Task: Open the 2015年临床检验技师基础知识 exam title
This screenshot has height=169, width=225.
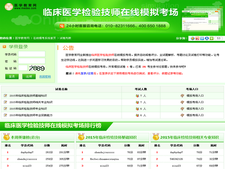Action: [x=28, y=96]
